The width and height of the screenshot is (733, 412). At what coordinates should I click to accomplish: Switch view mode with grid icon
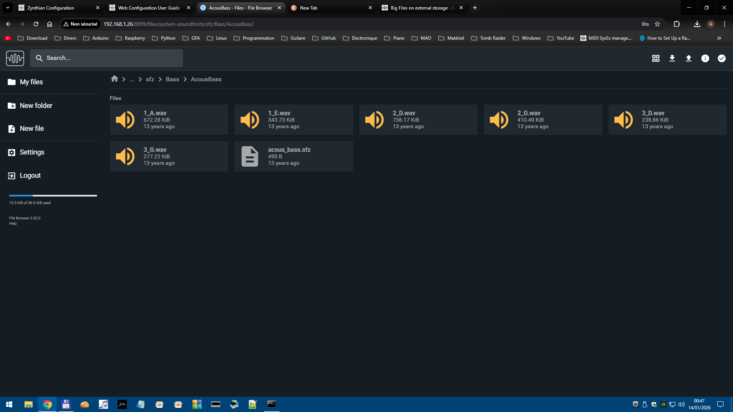tap(656, 58)
